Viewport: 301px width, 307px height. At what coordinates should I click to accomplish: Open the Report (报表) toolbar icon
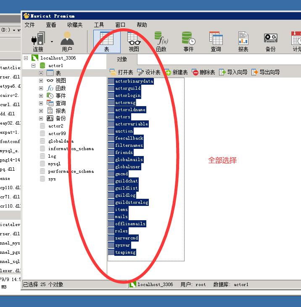point(243,39)
